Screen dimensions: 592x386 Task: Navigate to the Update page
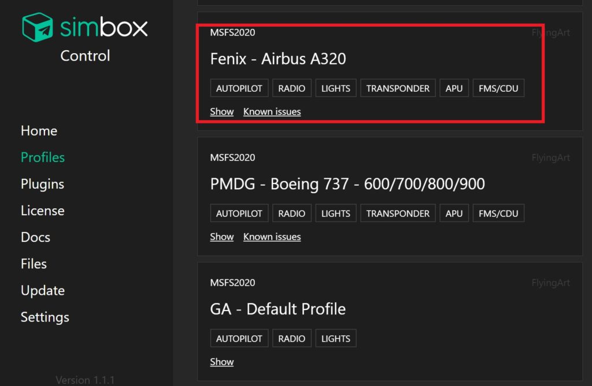[42, 290]
